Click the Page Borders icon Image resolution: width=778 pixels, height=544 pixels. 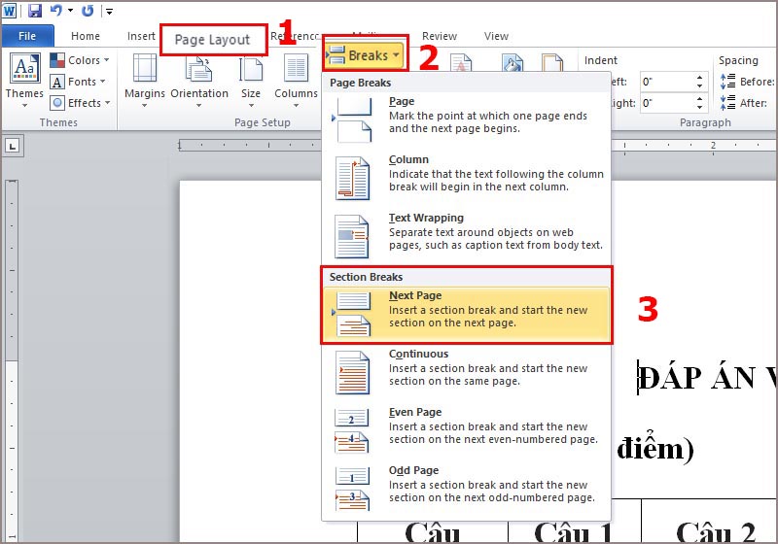(x=552, y=62)
